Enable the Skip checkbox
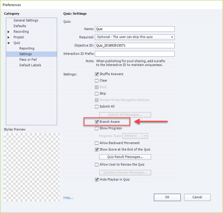 (x=97, y=94)
